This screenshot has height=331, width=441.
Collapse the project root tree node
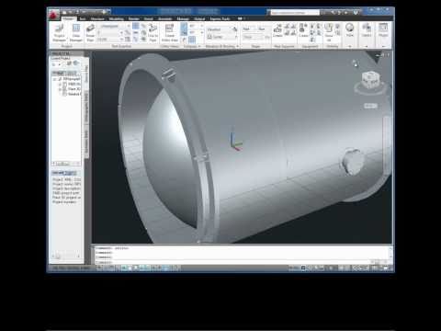tap(55, 79)
